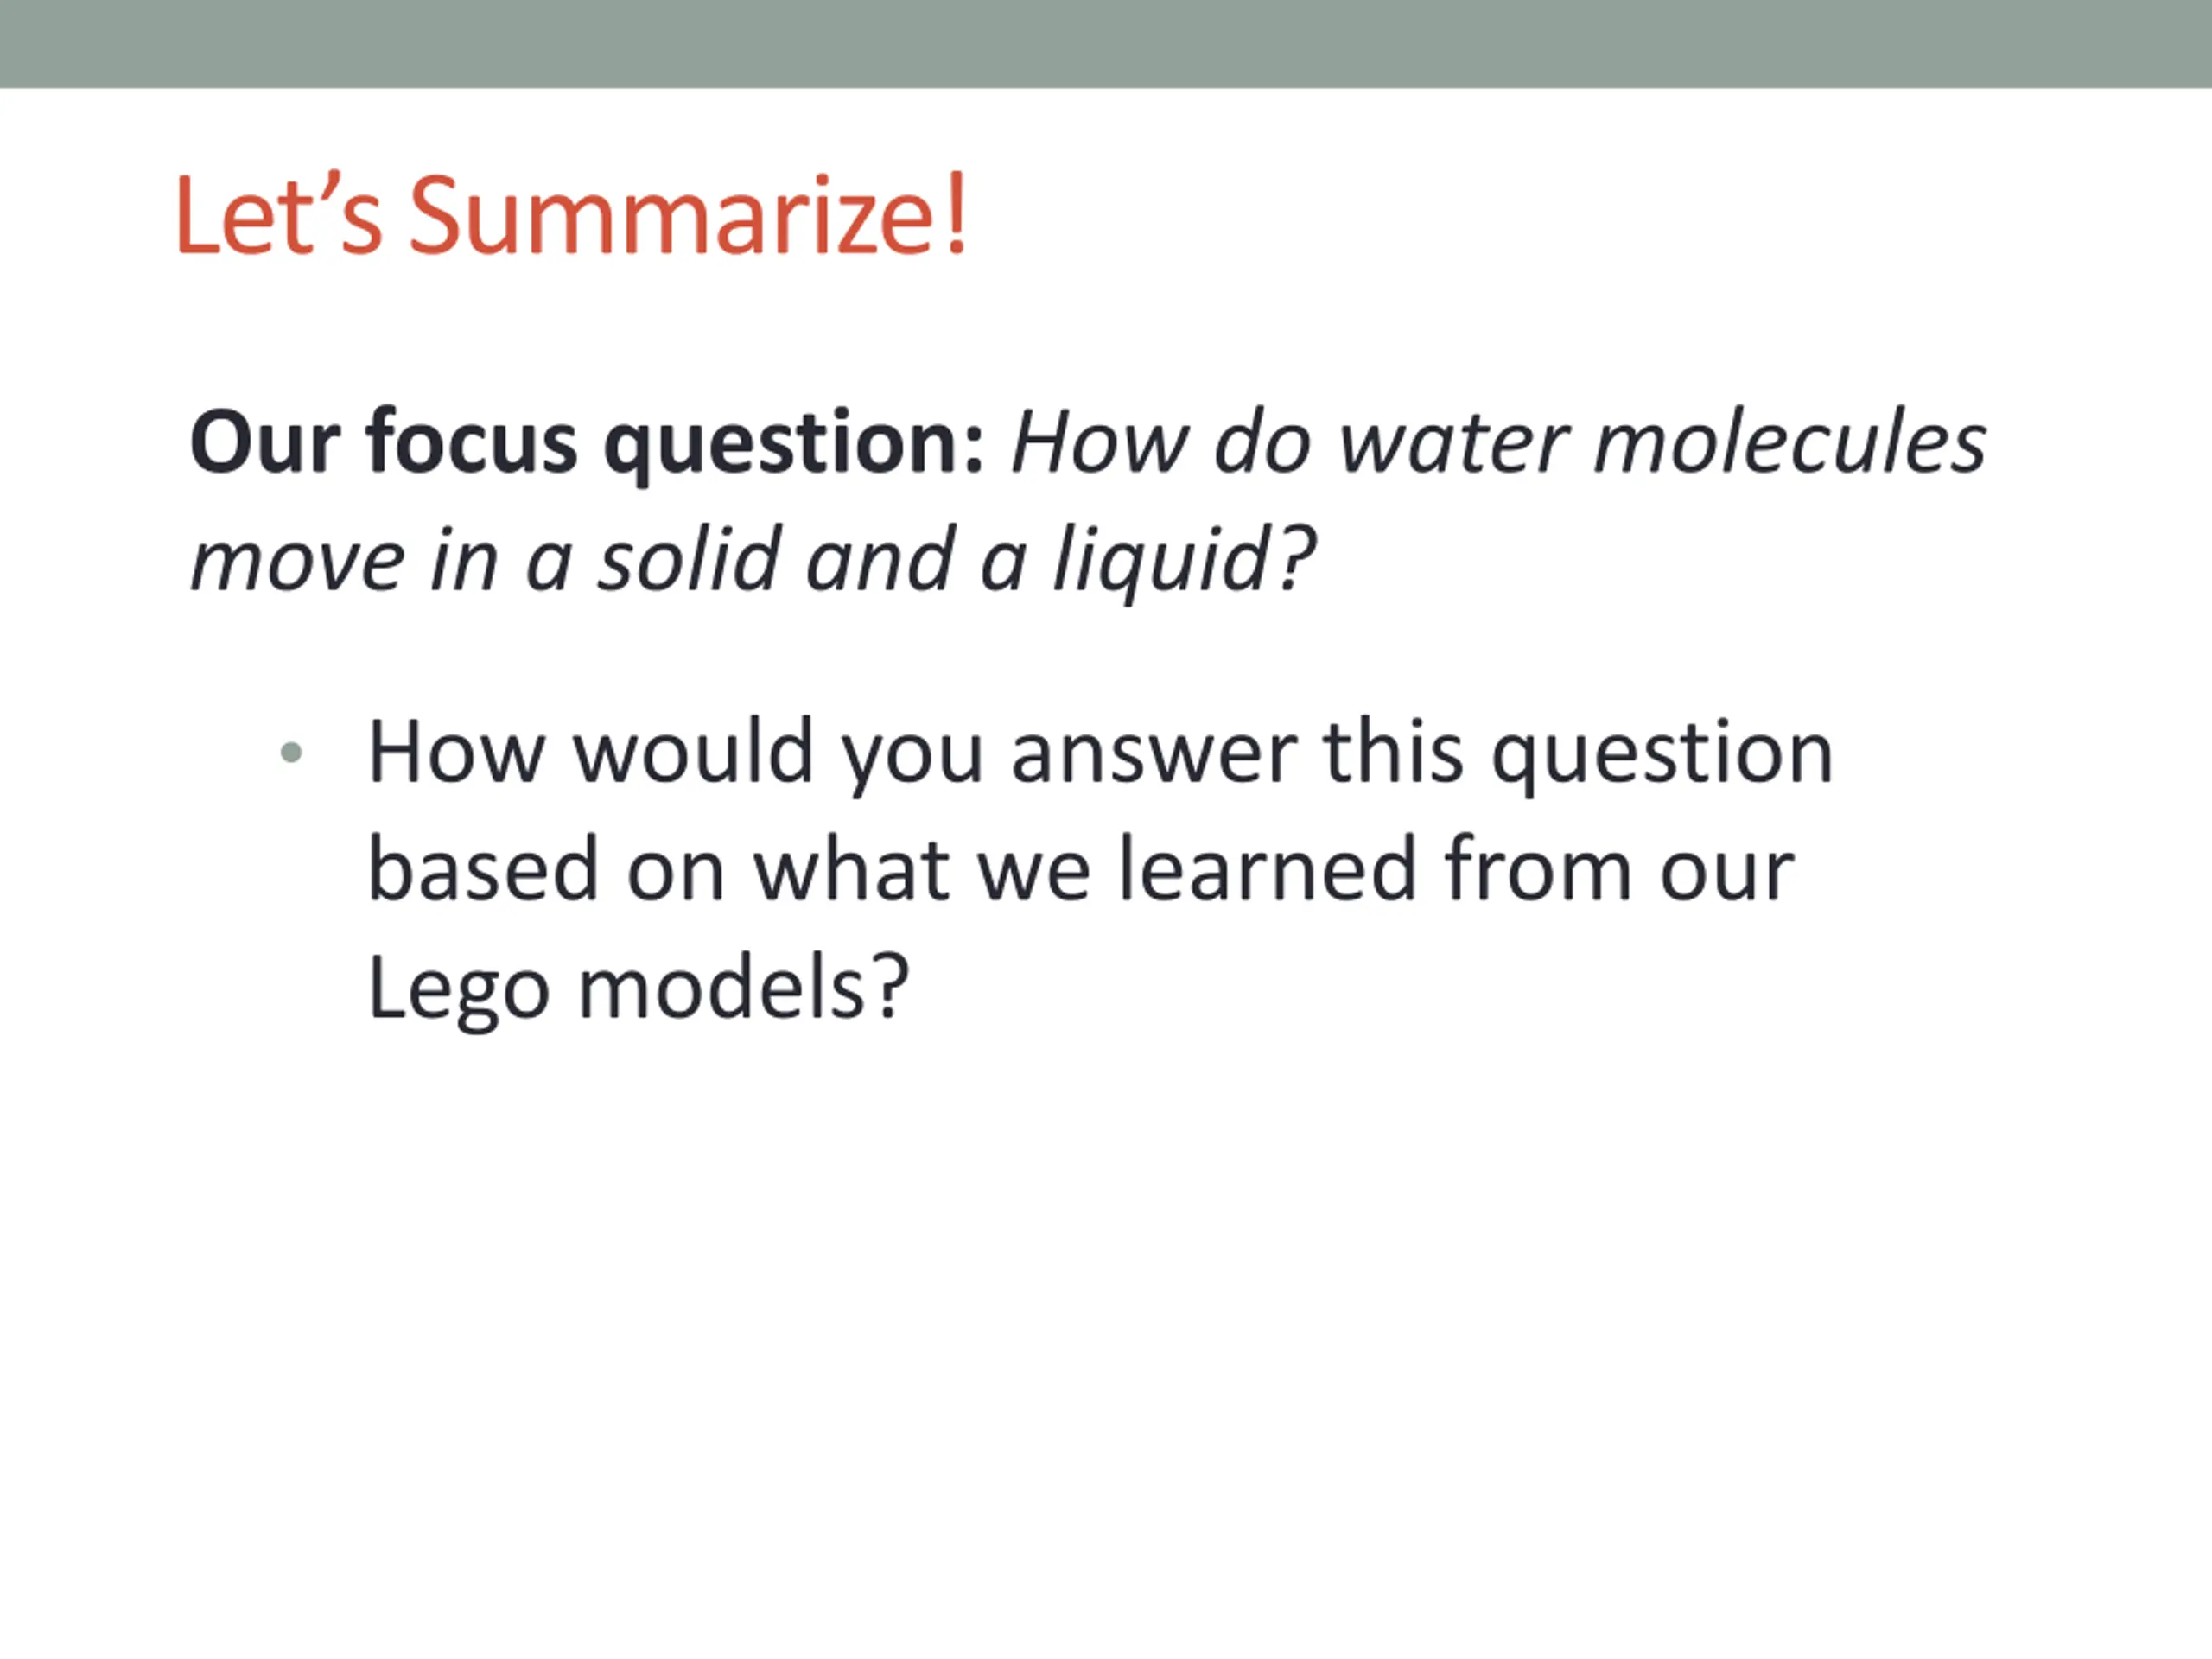The width and height of the screenshot is (2212, 1659).
Task: Click the gray header bar at top
Action: click(1106, 44)
